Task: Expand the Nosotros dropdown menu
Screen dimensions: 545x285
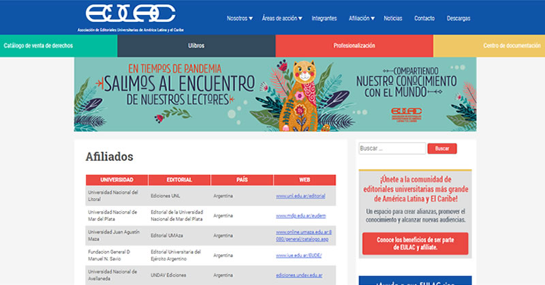Action: 240,18
